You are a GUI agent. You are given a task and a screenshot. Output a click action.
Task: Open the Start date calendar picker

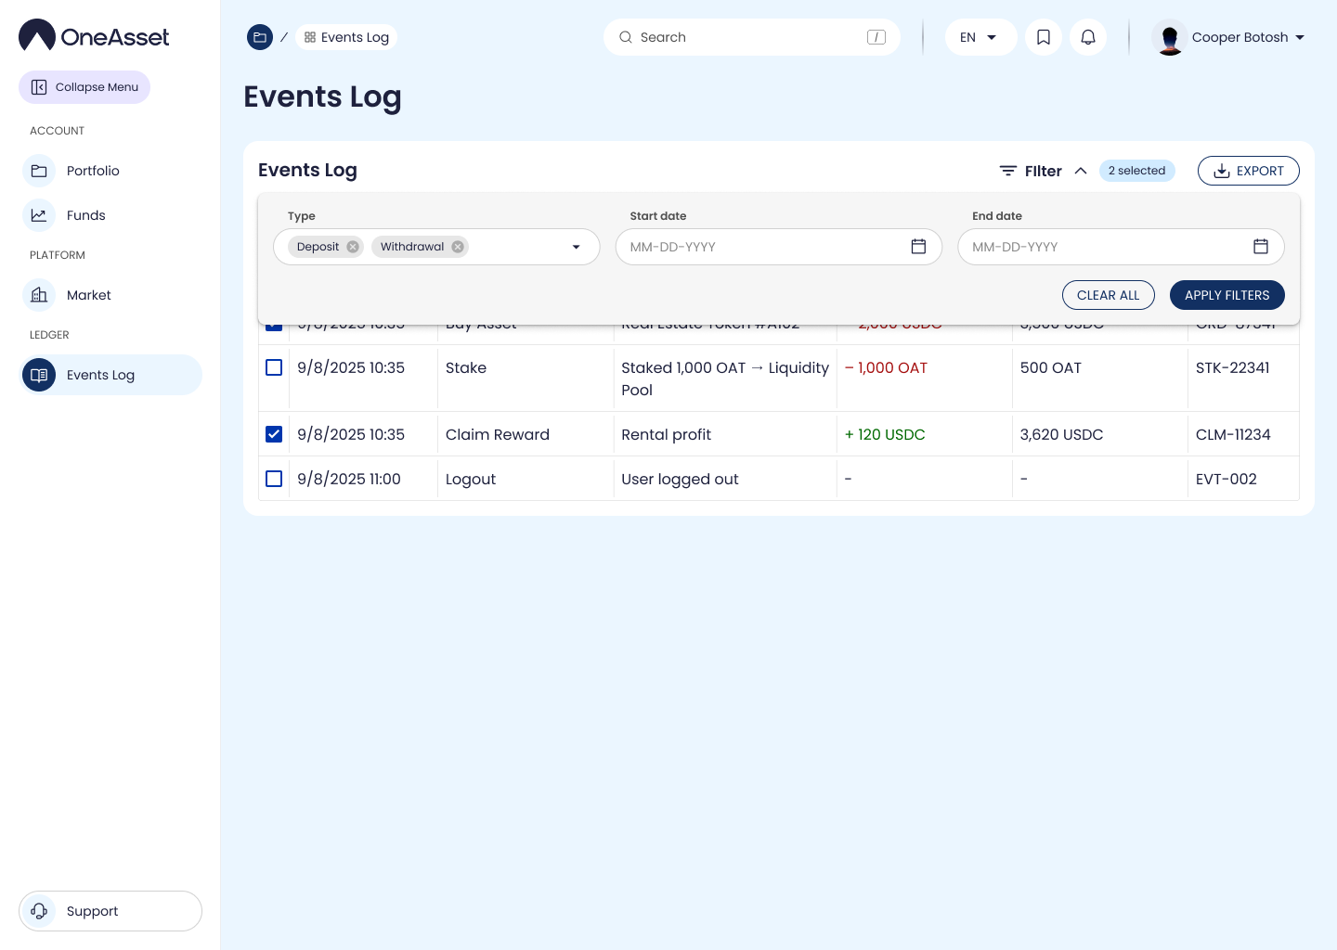(918, 247)
